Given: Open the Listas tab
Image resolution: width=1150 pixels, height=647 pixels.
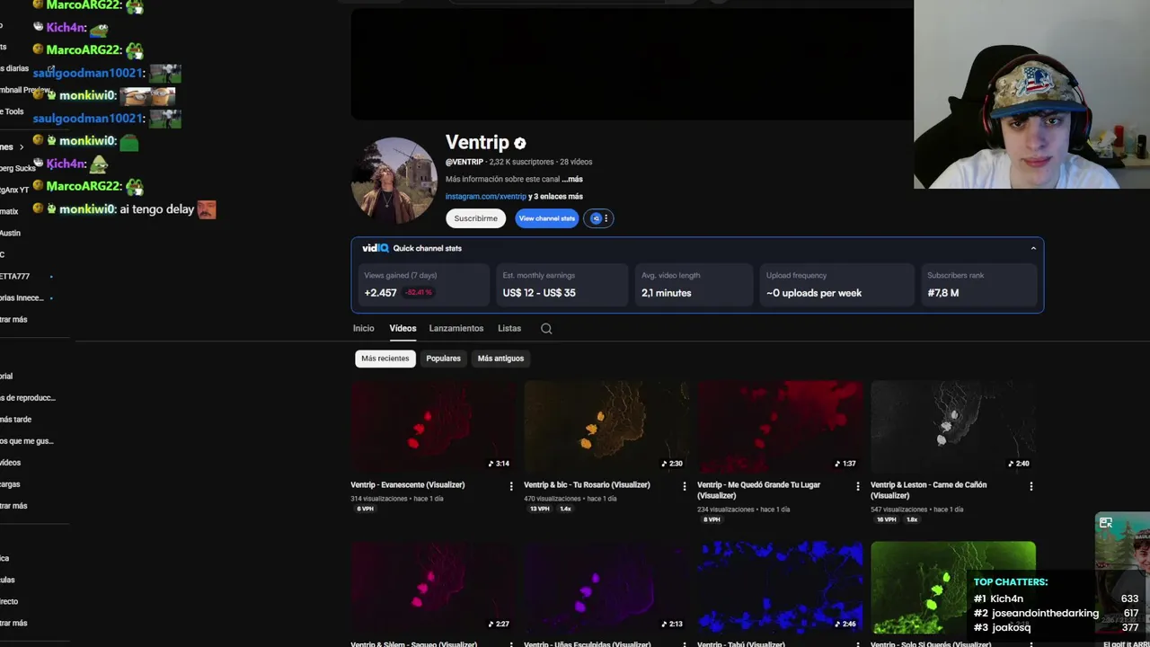Looking at the screenshot, I should [x=509, y=328].
